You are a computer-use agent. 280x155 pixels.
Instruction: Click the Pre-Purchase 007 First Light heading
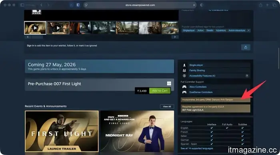(x=54, y=84)
